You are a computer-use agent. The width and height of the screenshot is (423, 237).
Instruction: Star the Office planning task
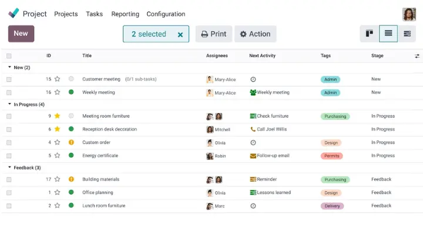[x=57, y=192]
